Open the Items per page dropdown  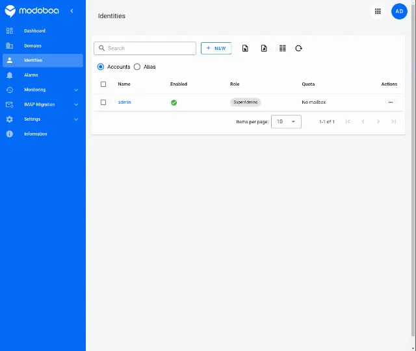[x=286, y=121]
